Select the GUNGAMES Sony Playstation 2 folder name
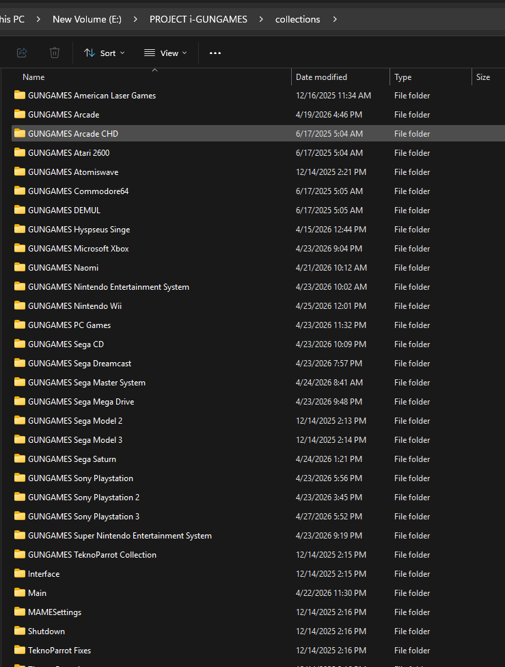 pos(84,498)
